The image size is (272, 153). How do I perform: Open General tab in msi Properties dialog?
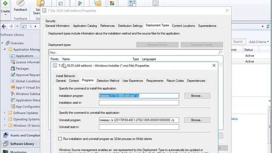61,81
